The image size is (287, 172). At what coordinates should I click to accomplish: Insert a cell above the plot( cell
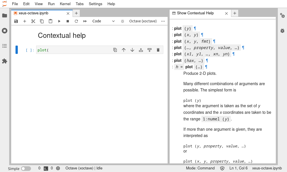pos(141,50)
